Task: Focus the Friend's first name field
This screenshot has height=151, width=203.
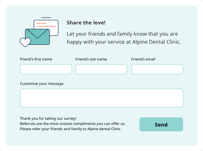Action: [x=46, y=69]
